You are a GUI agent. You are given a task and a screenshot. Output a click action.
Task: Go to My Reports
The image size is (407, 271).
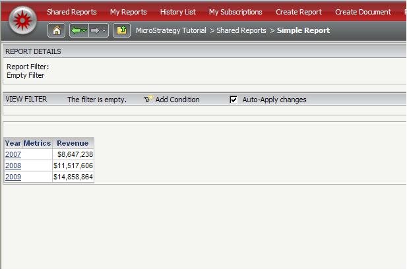128,12
